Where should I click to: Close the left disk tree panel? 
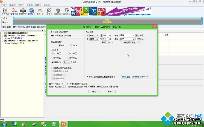(42, 30)
